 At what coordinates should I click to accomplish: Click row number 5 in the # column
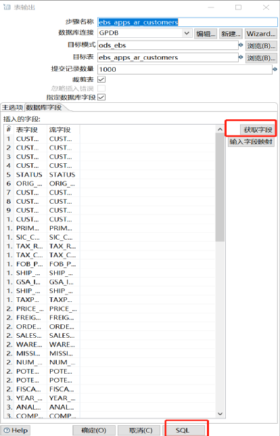coord(9,175)
